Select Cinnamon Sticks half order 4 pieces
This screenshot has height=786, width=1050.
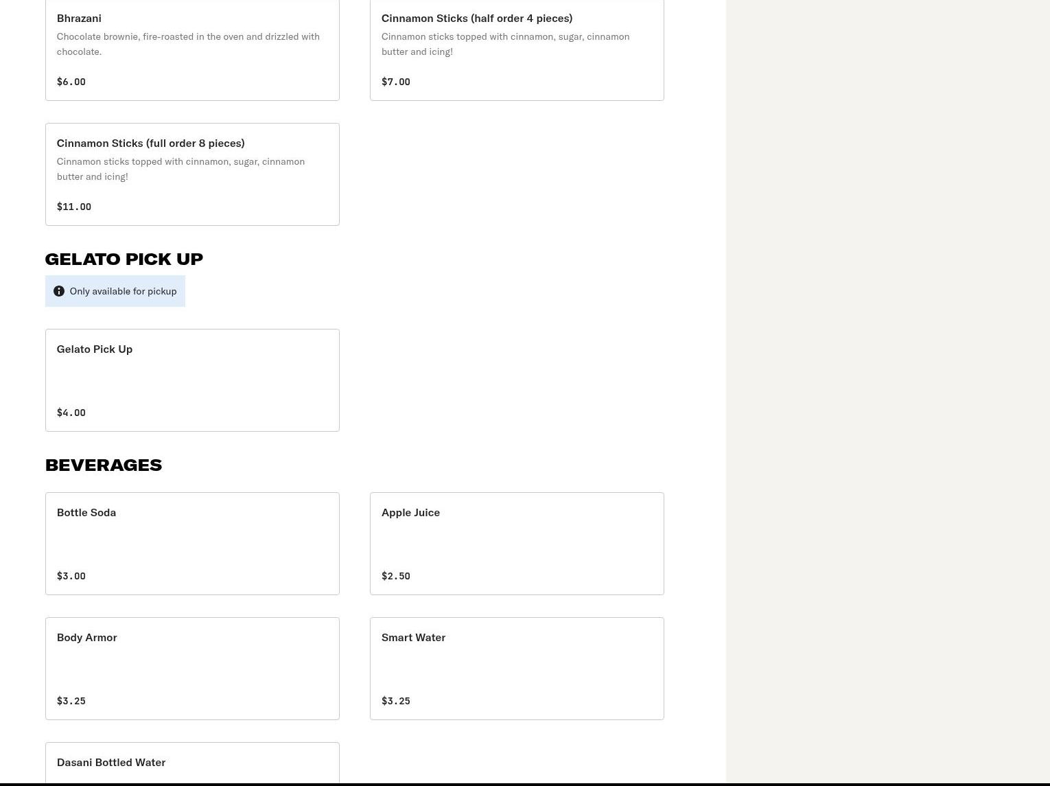click(x=517, y=50)
